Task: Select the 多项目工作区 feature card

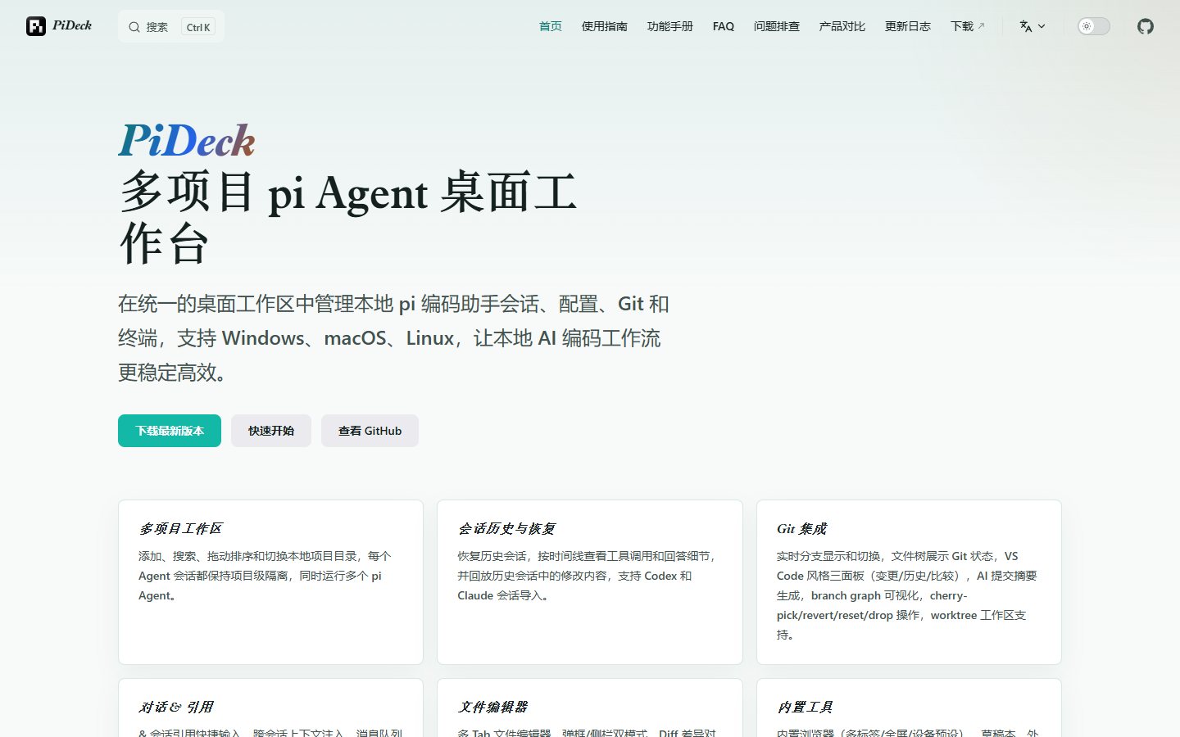Action: pos(270,582)
